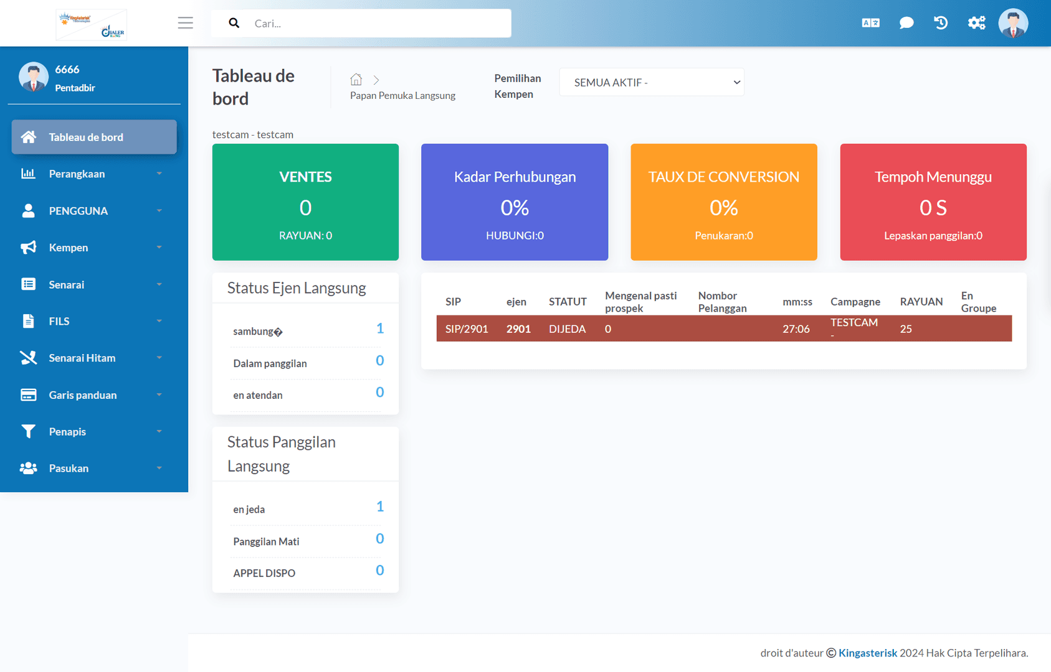The height and width of the screenshot is (672, 1051).
Task: Select the Perangkaan bar chart icon
Action: (x=28, y=174)
